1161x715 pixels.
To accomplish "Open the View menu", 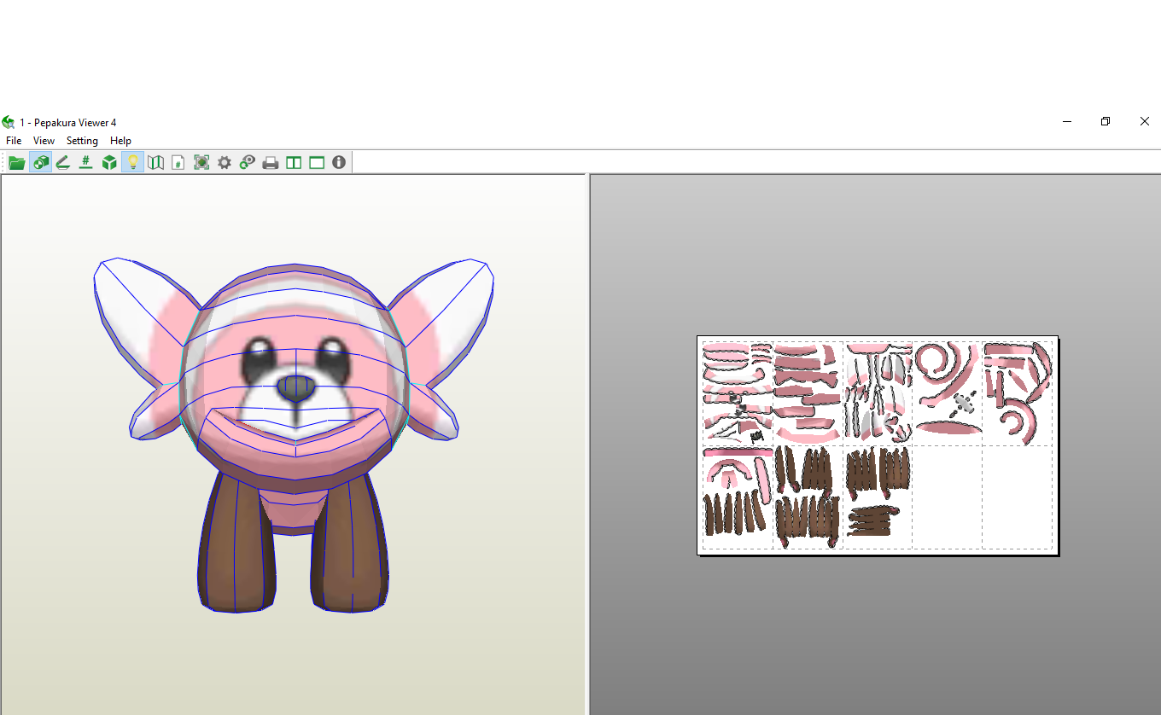I will click(x=44, y=141).
